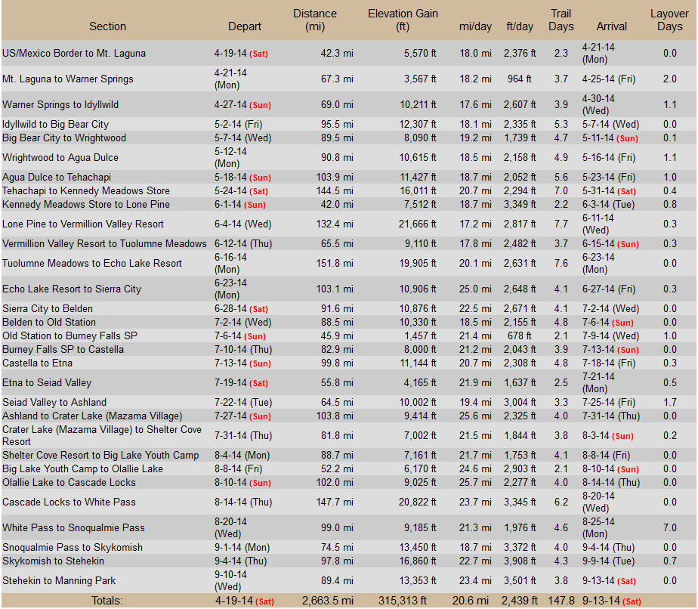
Task: Select 'Castella to Etna' section
Action: (37, 363)
